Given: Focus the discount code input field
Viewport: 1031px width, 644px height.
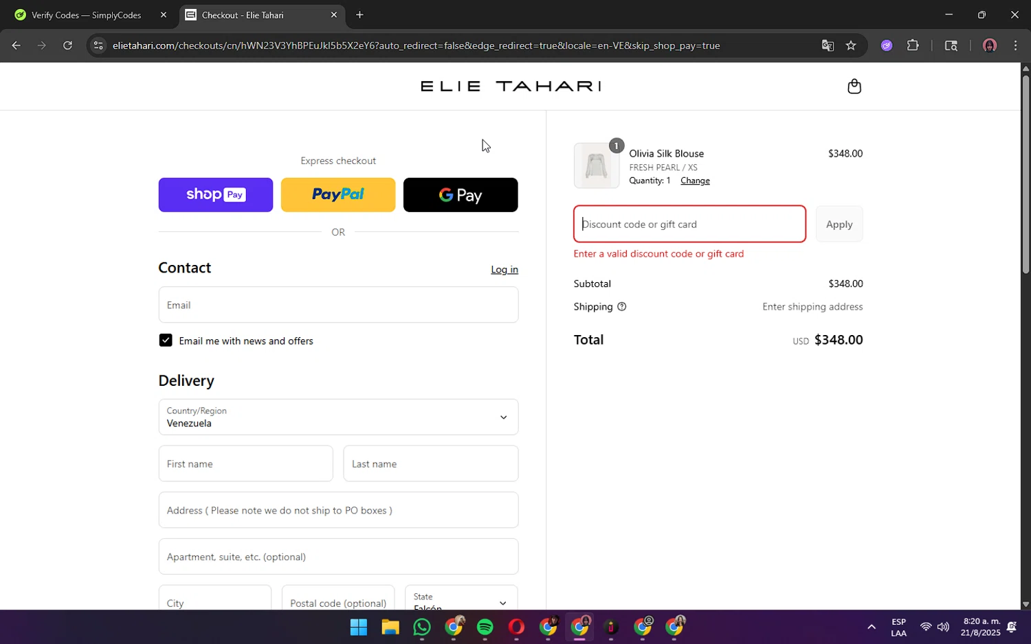Looking at the screenshot, I should pos(689,224).
